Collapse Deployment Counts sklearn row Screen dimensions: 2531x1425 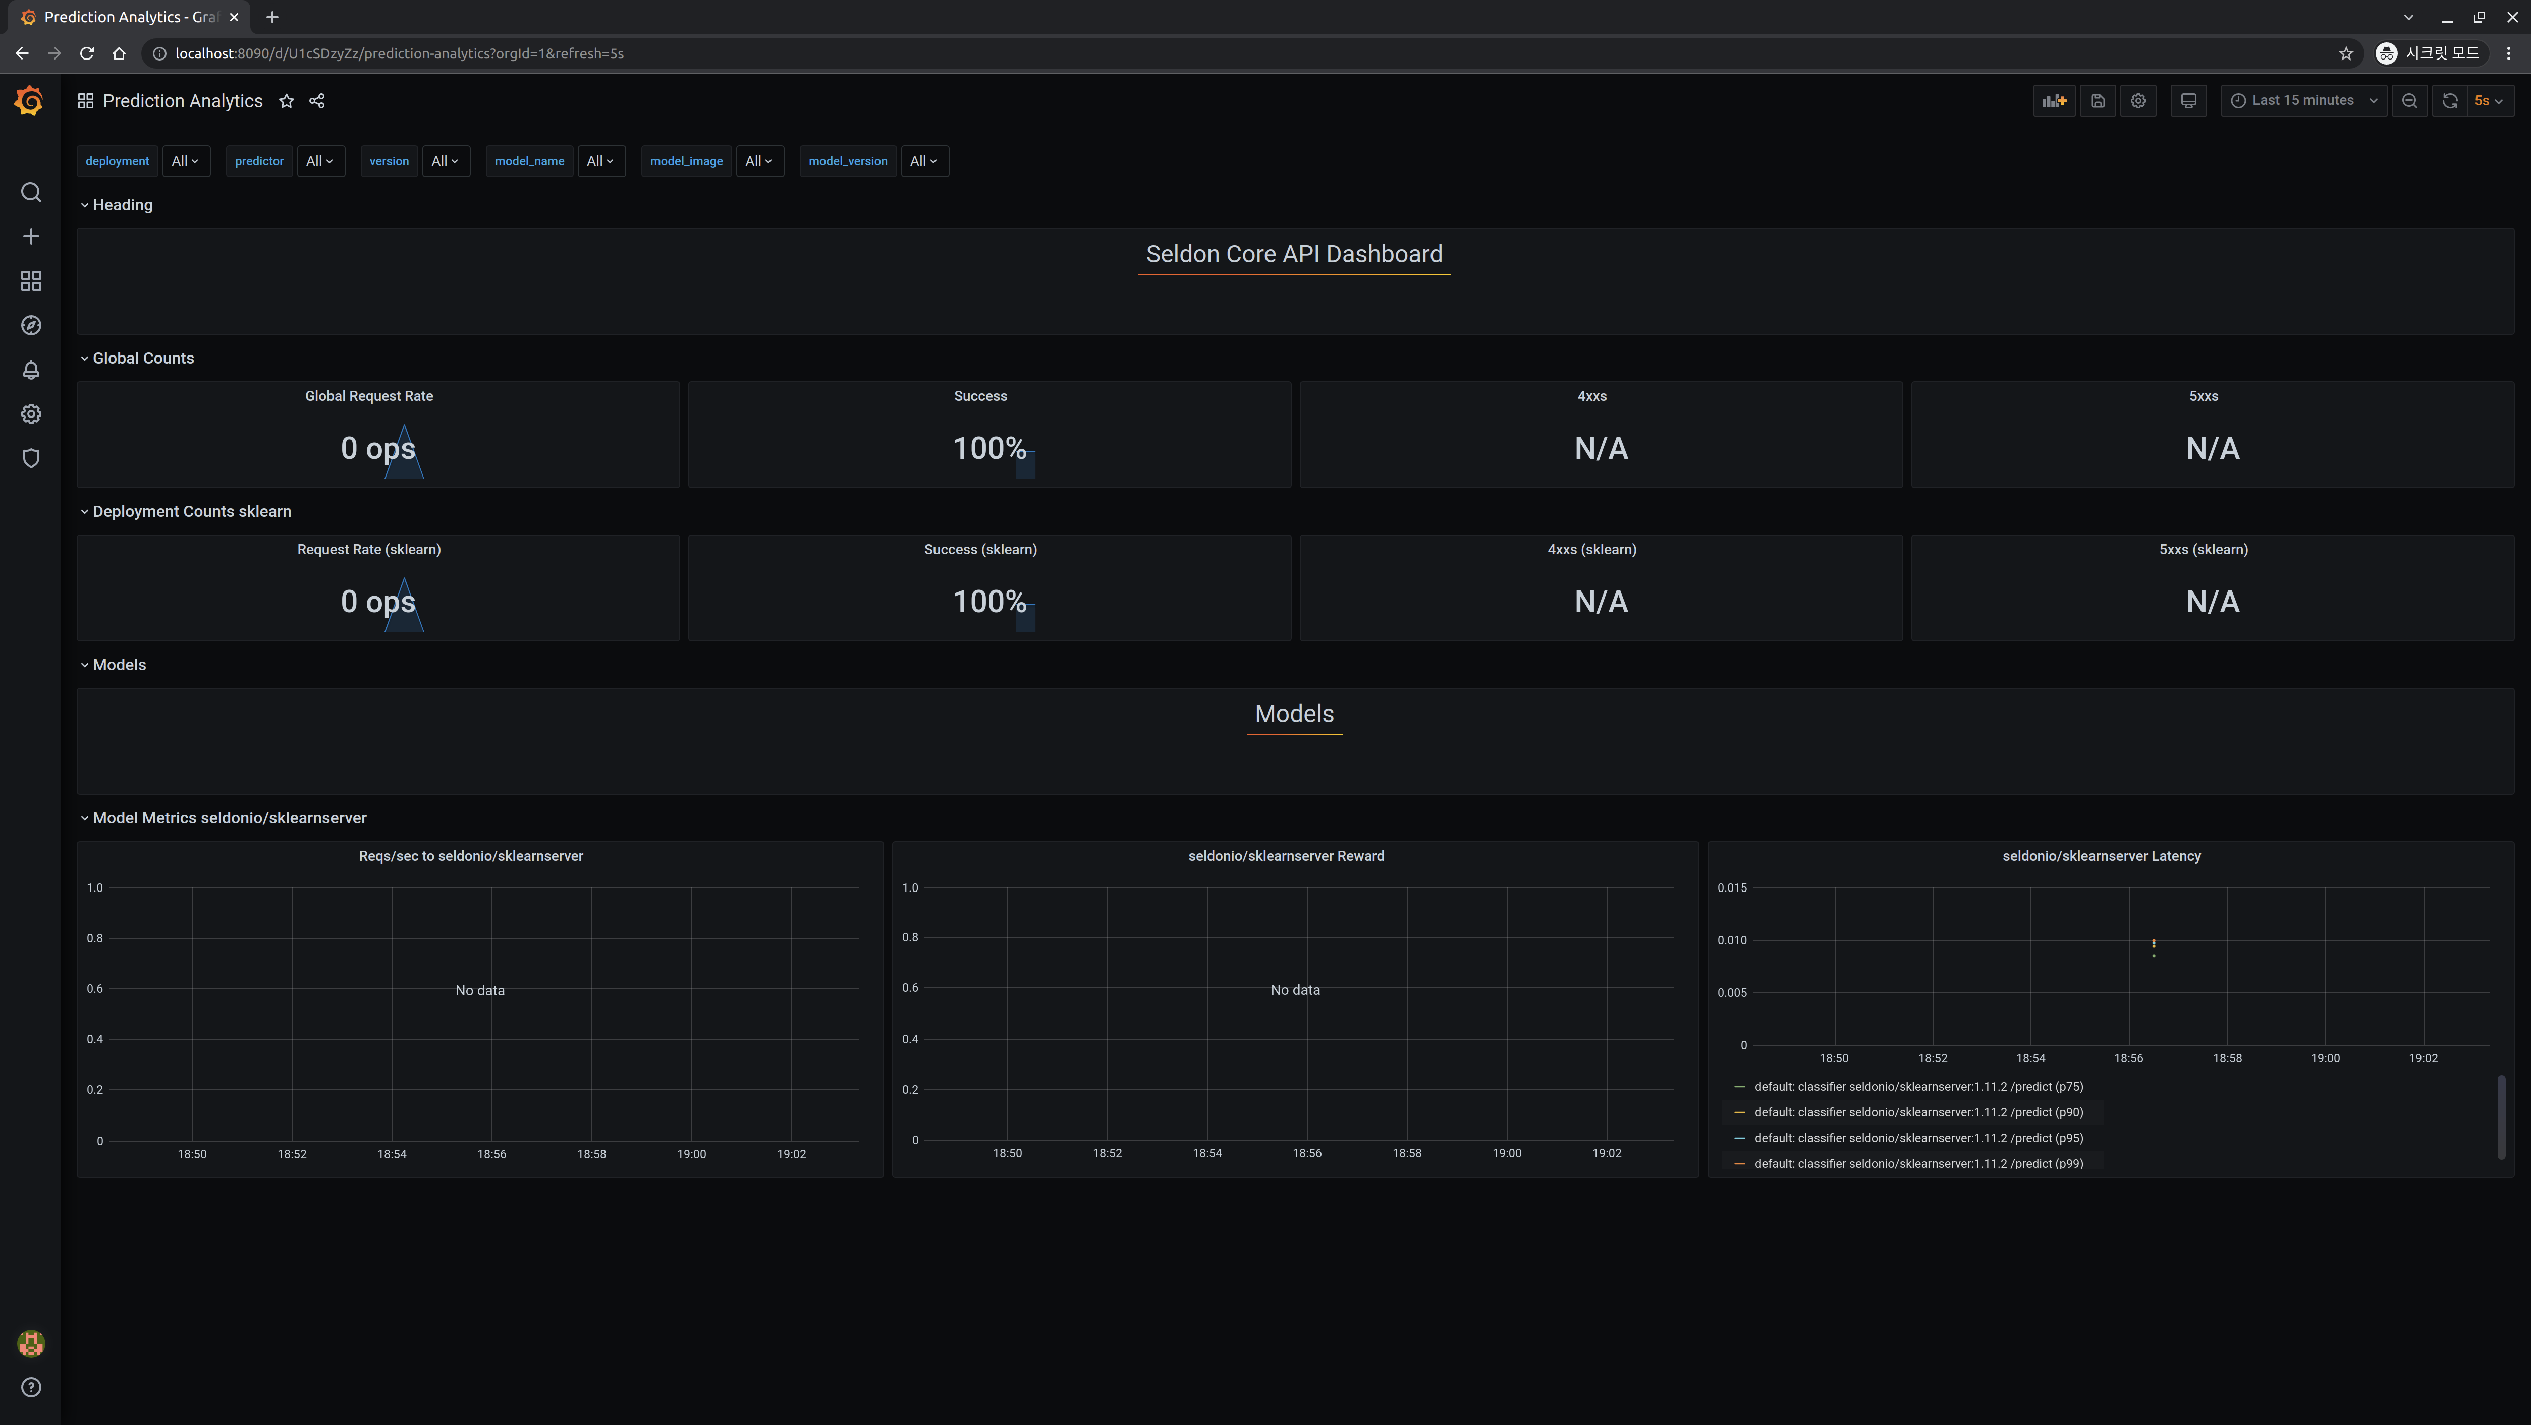click(185, 512)
